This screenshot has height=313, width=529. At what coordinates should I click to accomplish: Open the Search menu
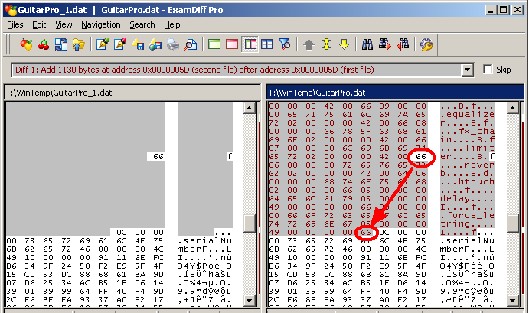click(x=142, y=24)
